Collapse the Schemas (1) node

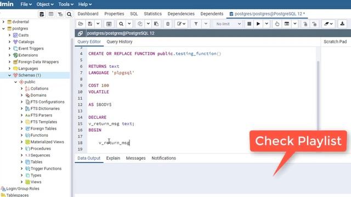click(x=9, y=76)
